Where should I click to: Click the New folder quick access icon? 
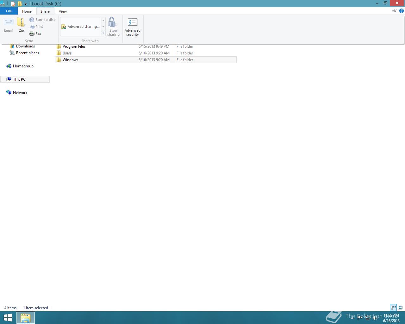(x=20, y=4)
